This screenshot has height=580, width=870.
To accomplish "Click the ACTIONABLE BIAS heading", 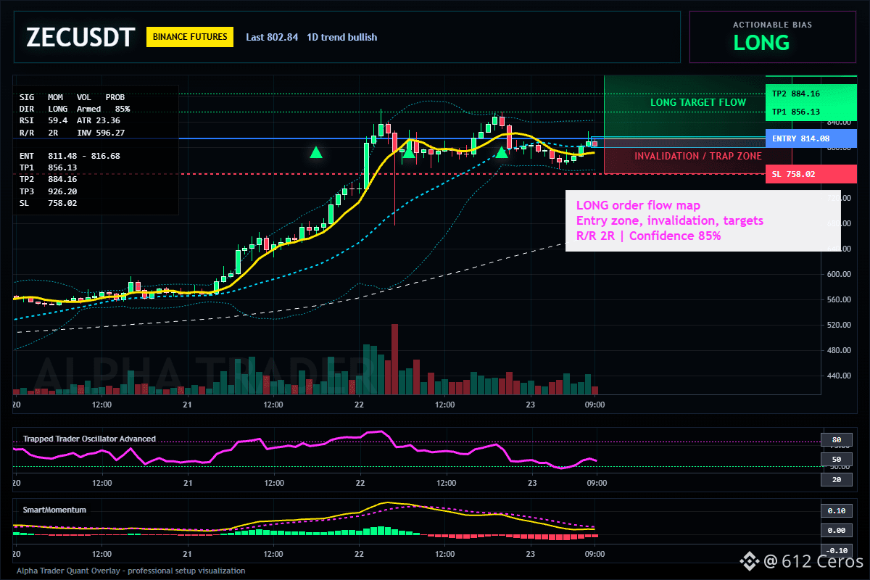I will click(x=772, y=25).
